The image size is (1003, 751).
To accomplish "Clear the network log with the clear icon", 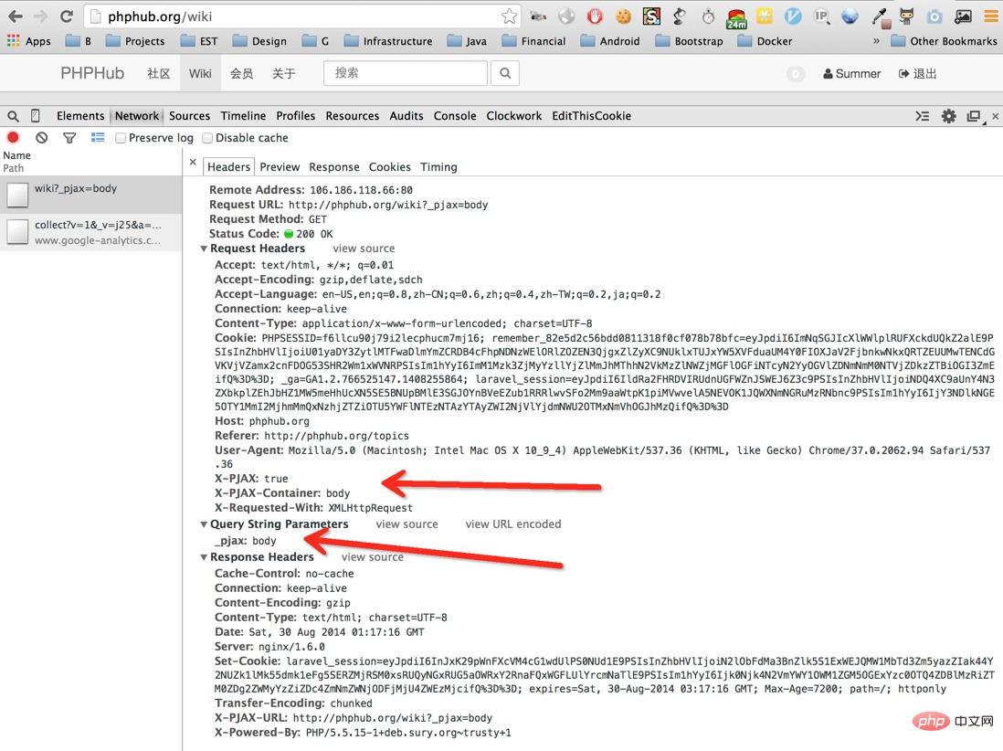I will click(41, 138).
